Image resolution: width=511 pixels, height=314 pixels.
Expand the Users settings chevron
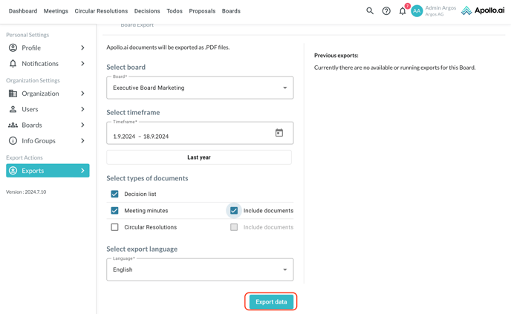[82, 109]
